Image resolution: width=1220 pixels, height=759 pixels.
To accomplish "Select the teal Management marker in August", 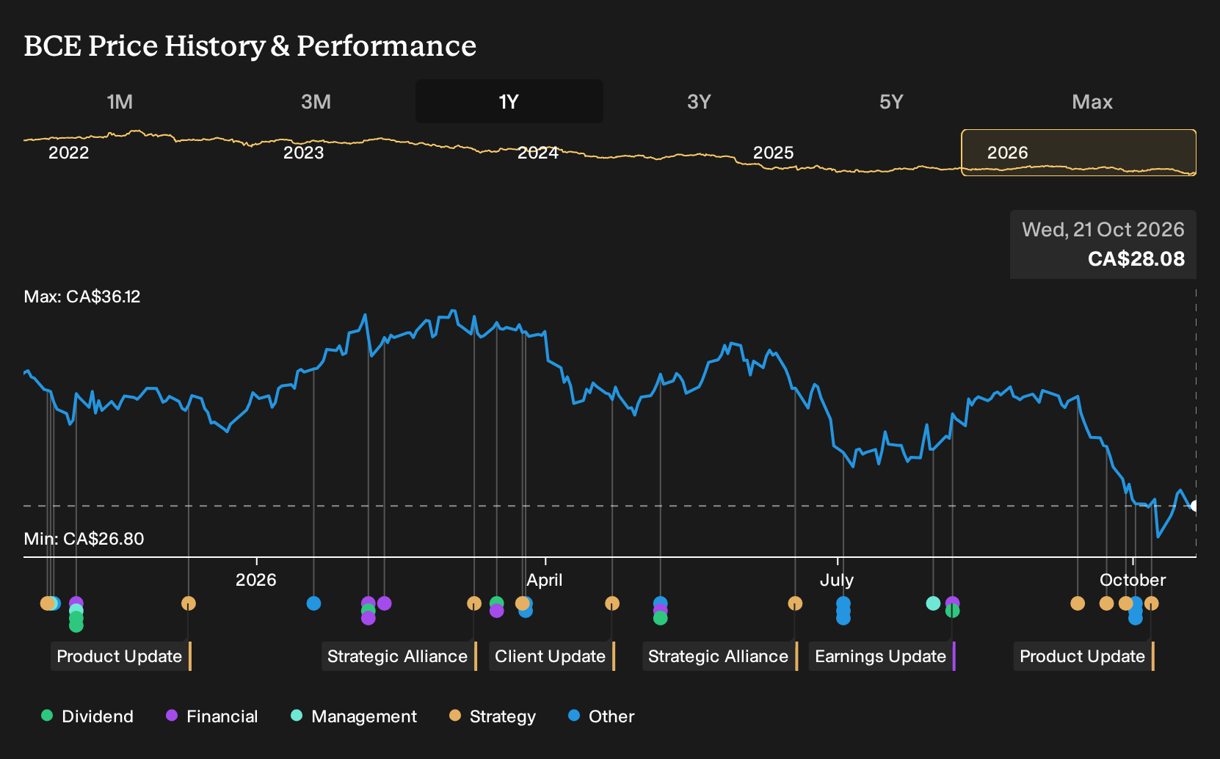I will [x=933, y=603].
